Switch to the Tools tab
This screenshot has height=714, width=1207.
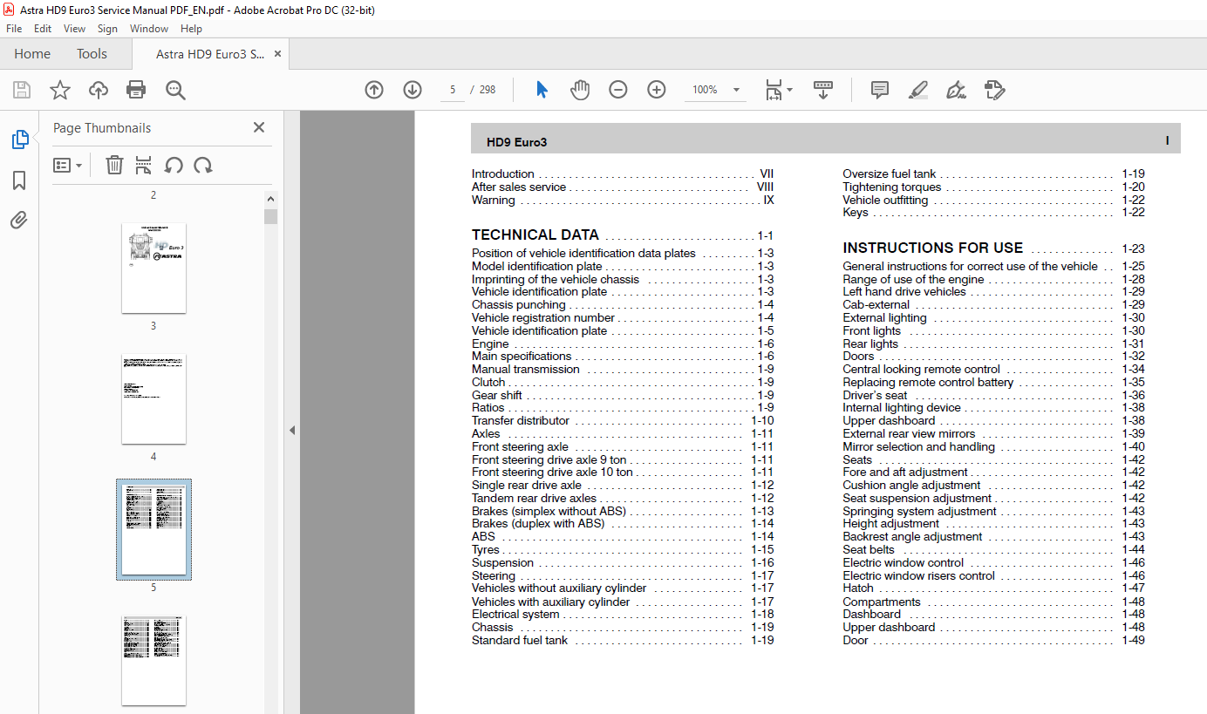tap(92, 54)
